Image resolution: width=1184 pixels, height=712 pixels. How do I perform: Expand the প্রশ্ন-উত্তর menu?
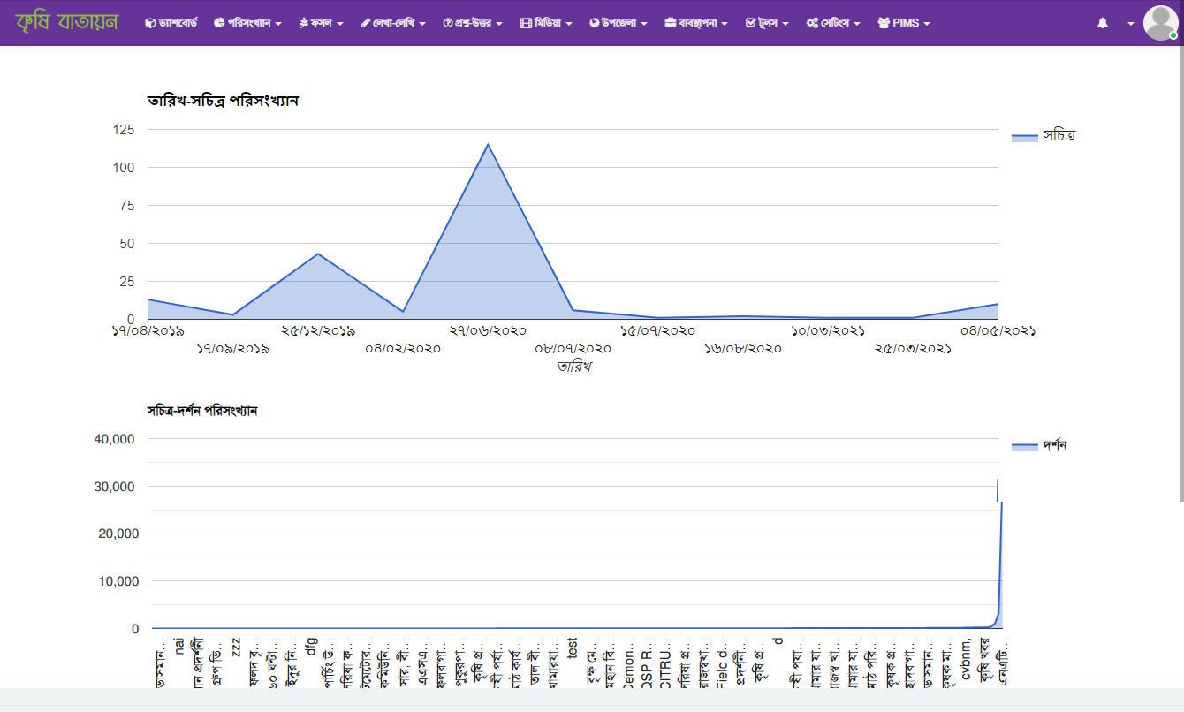(x=473, y=23)
